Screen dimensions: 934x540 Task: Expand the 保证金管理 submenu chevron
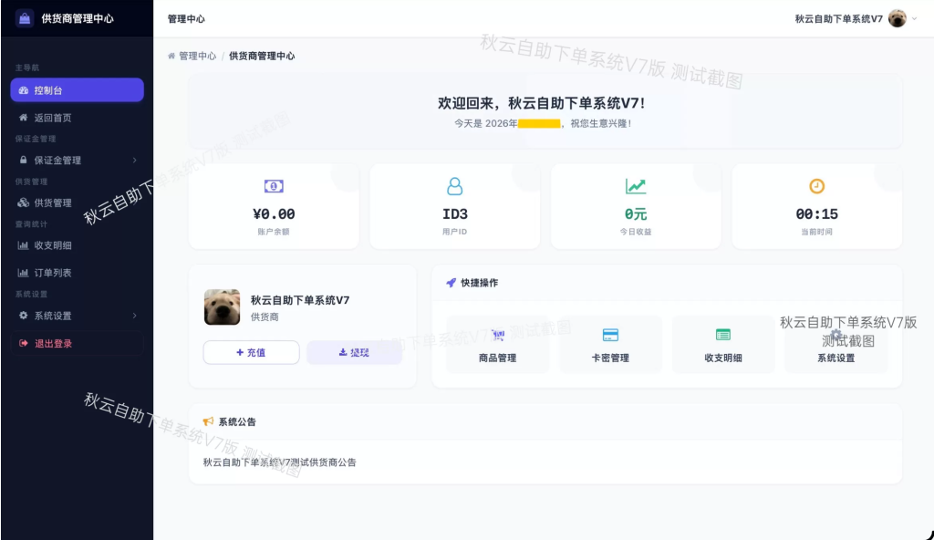135,160
